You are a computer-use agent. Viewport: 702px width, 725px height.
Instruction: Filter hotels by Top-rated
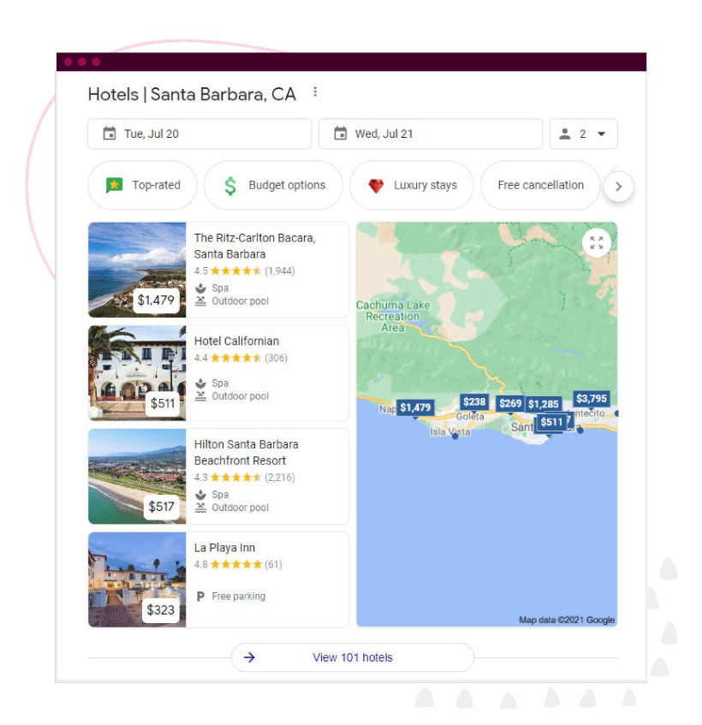tap(142, 185)
